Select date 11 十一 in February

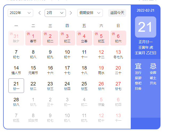84,54
